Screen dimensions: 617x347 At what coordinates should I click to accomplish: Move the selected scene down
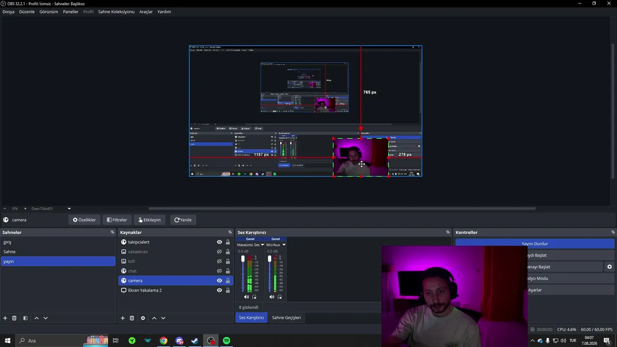46,318
